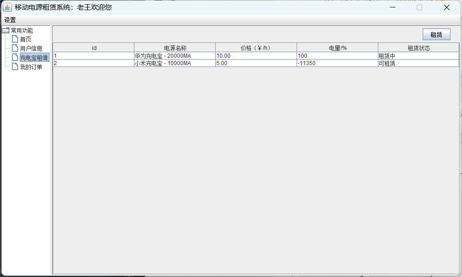Click the id column header
The height and width of the screenshot is (277, 462).
[x=94, y=48]
